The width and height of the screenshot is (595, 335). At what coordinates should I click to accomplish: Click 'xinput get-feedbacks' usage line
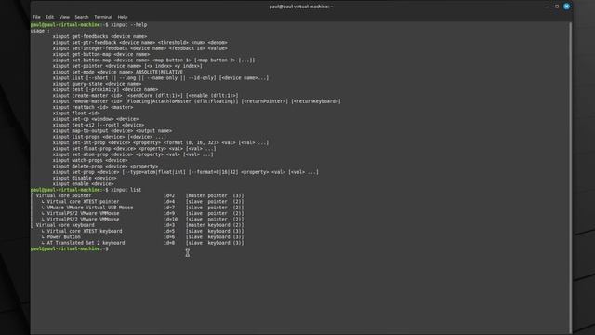pyautogui.click(x=99, y=36)
